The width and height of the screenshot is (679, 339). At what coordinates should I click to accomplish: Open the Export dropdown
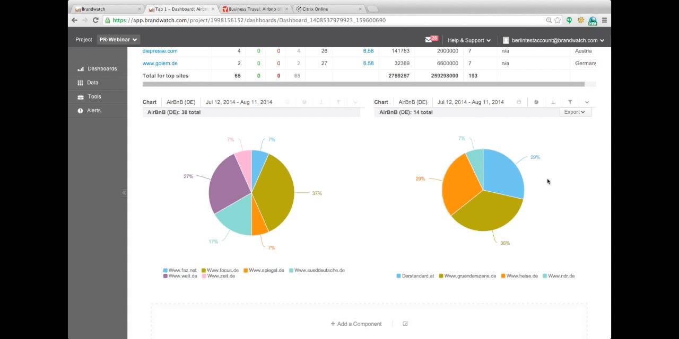point(574,112)
